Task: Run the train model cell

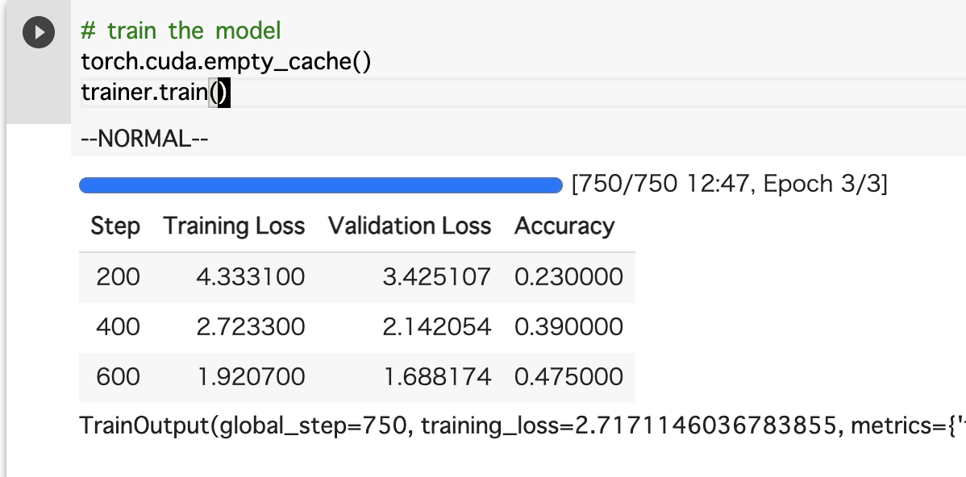Action: (39, 32)
